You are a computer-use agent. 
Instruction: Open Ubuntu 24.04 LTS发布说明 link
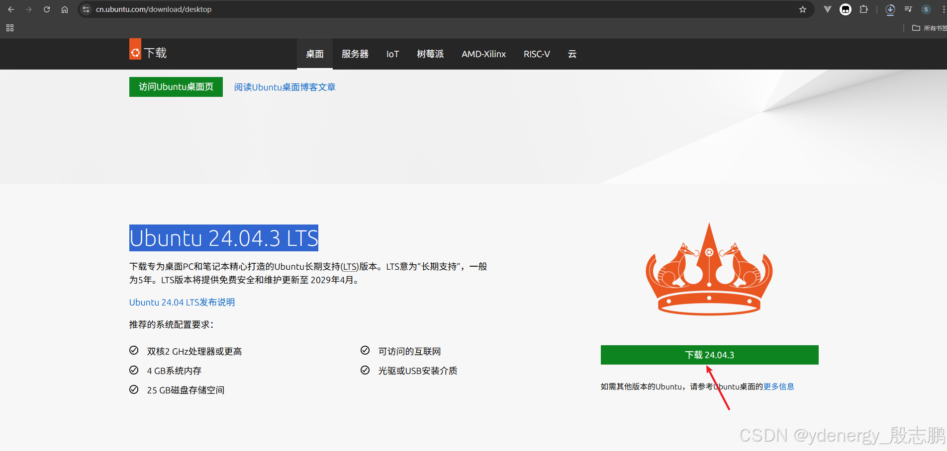click(x=182, y=302)
